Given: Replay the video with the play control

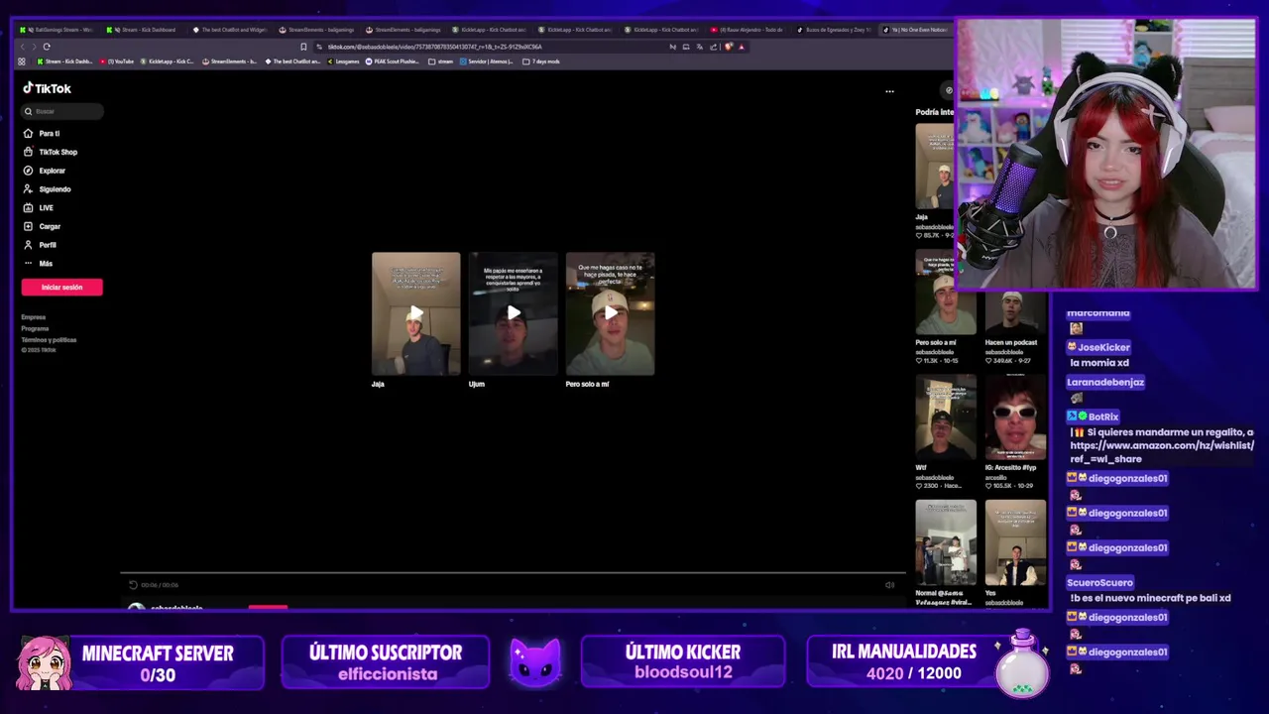Looking at the screenshot, I should point(133,585).
